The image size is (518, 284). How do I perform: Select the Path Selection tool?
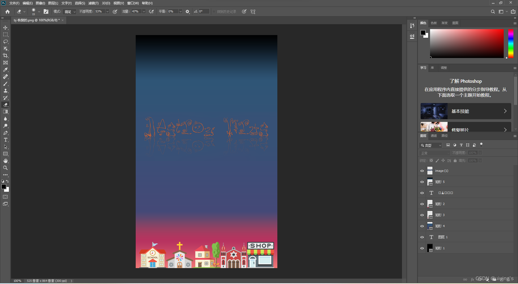tap(5, 147)
